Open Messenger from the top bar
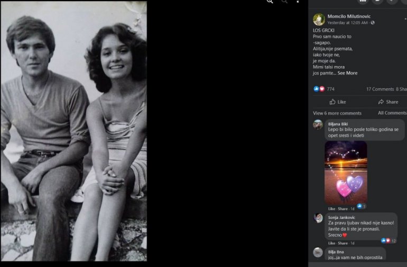The height and width of the screenshot is (267, 407). (377, 2)
